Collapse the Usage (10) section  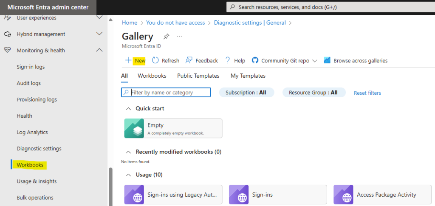(128, 175)
